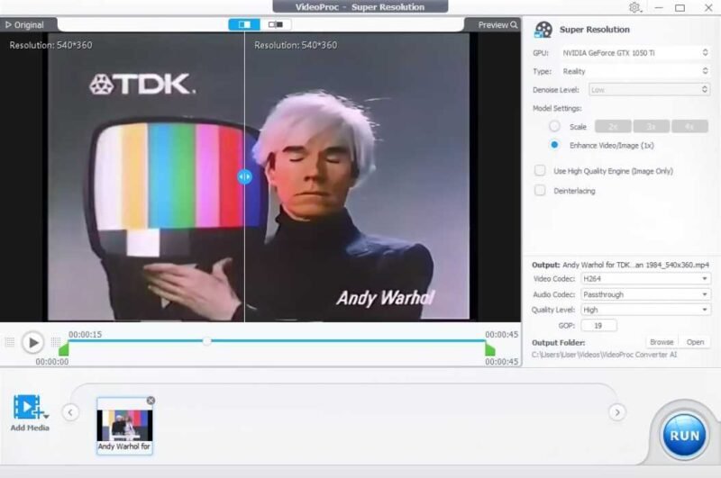Select the split-view compare mode icon

tap(244, 24)
